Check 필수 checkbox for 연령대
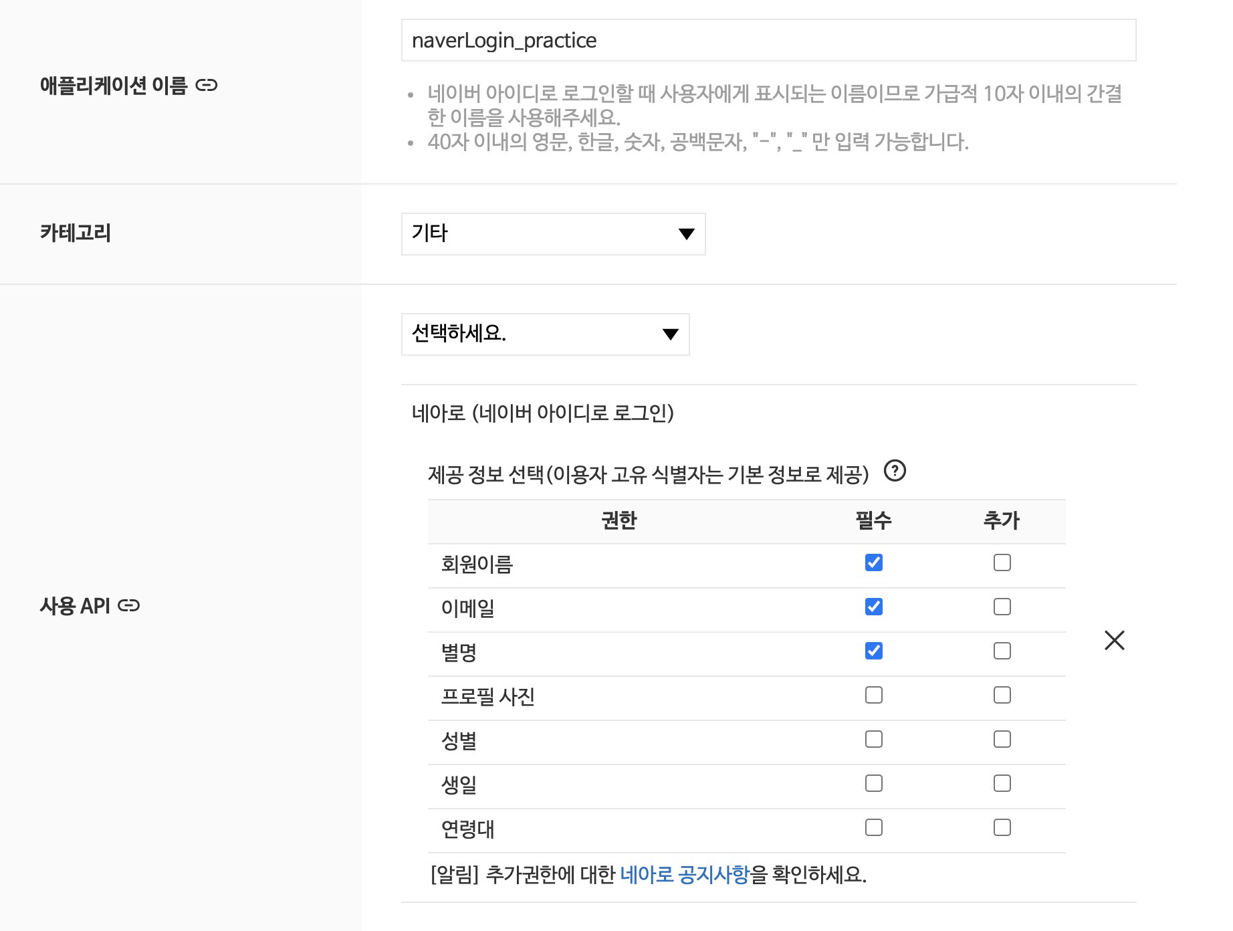This screenshot has height=931, width=1233. 873,827
